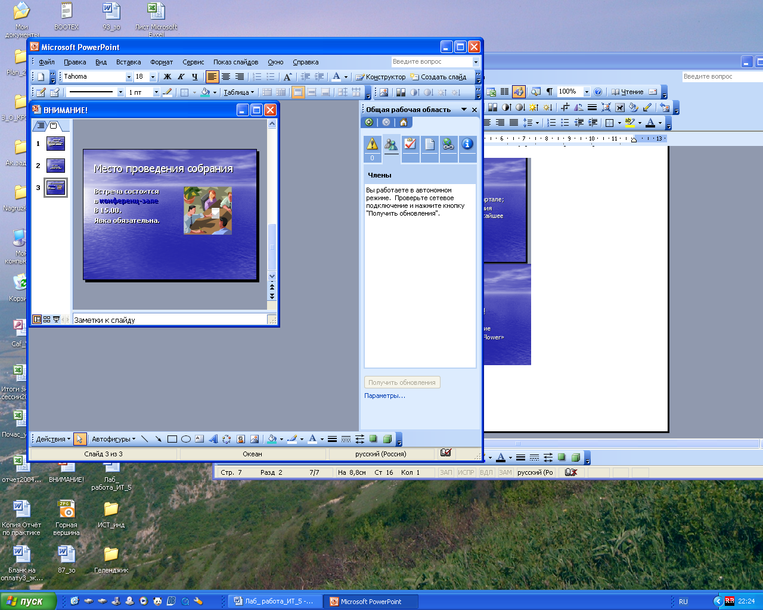Select slide 2 thumbnail
This screenshot has height=610, width=763.
click(x=55, y=166)
